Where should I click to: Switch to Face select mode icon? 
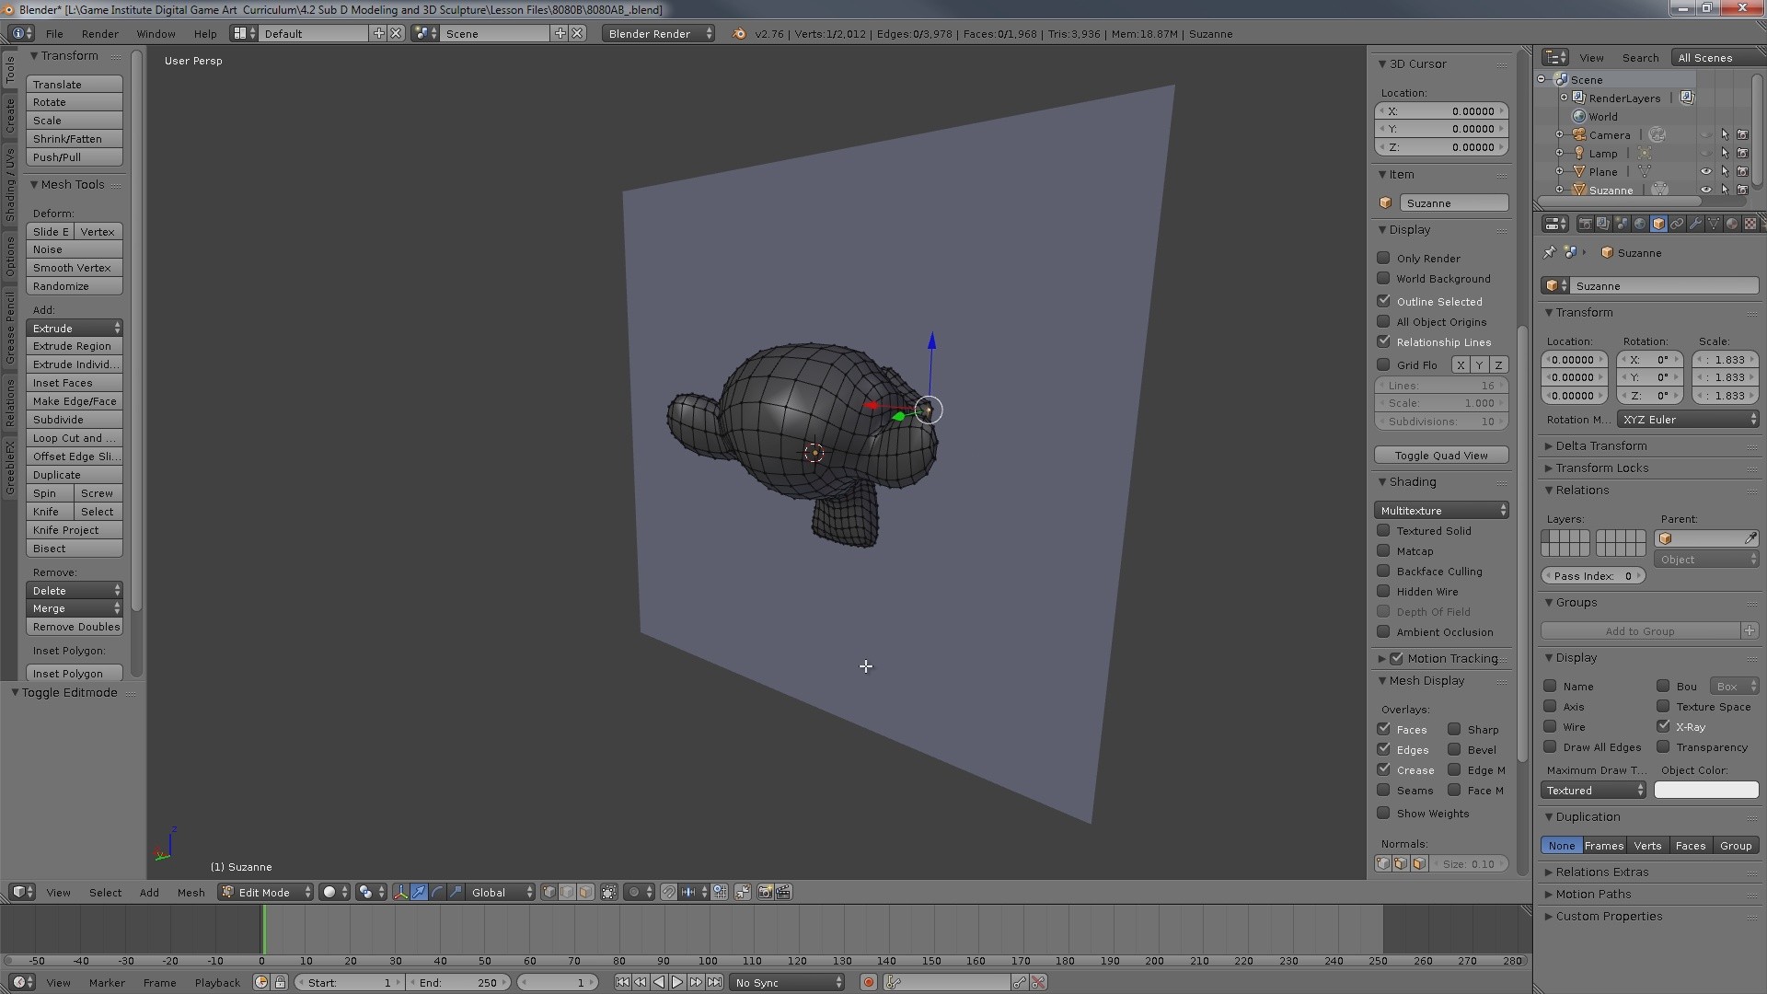pyautogui.click(x=585, y=892)
